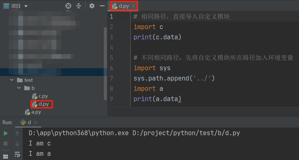The image size is (299, 160).
Task: Click the locate/select opened file icon
Action: coord(68,6)
